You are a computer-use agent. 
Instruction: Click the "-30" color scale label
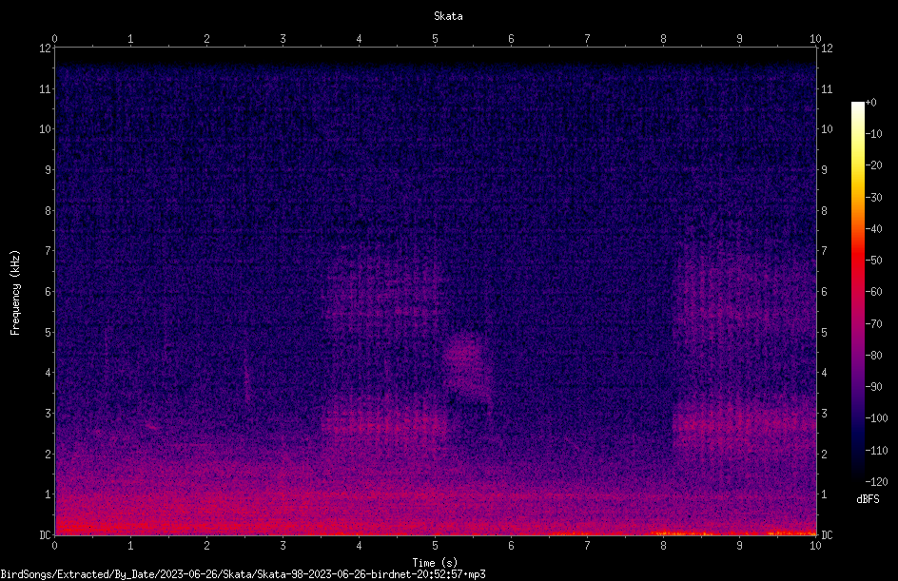point(874,198)
